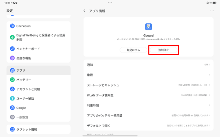Open ユーザー補助 settings
The height and width of the screenshot is (137, 220).
coord(38,98)
